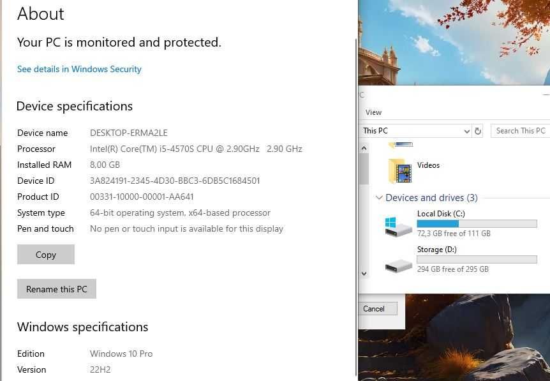Click the File Explorer scroll down arrow

(364, 273)
